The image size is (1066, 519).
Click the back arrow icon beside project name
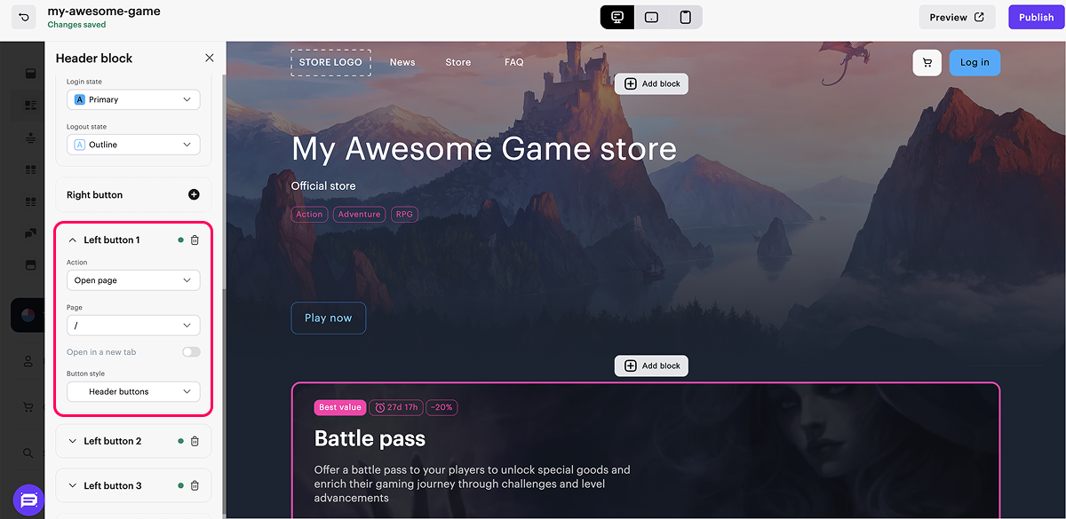tap(24, 17)
